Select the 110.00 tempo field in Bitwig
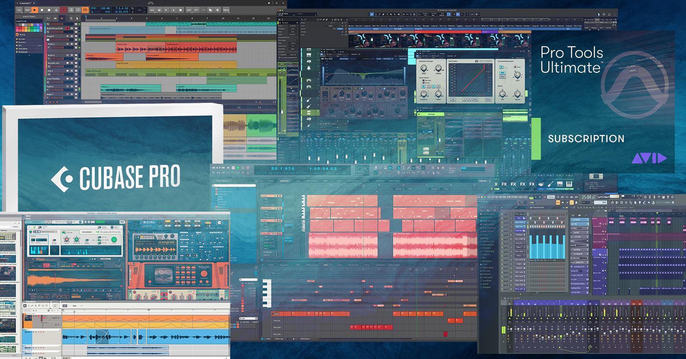 (105, 8)
